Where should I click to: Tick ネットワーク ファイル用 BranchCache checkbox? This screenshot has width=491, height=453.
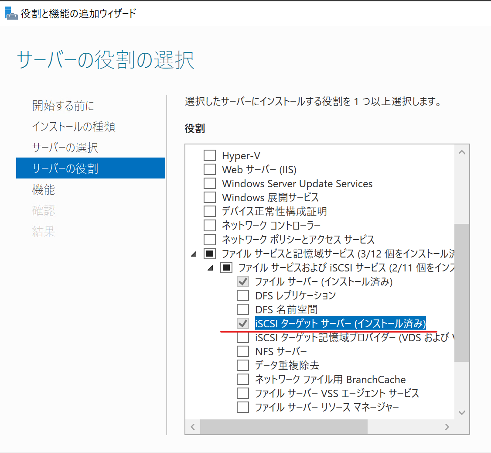click(243, 379)
